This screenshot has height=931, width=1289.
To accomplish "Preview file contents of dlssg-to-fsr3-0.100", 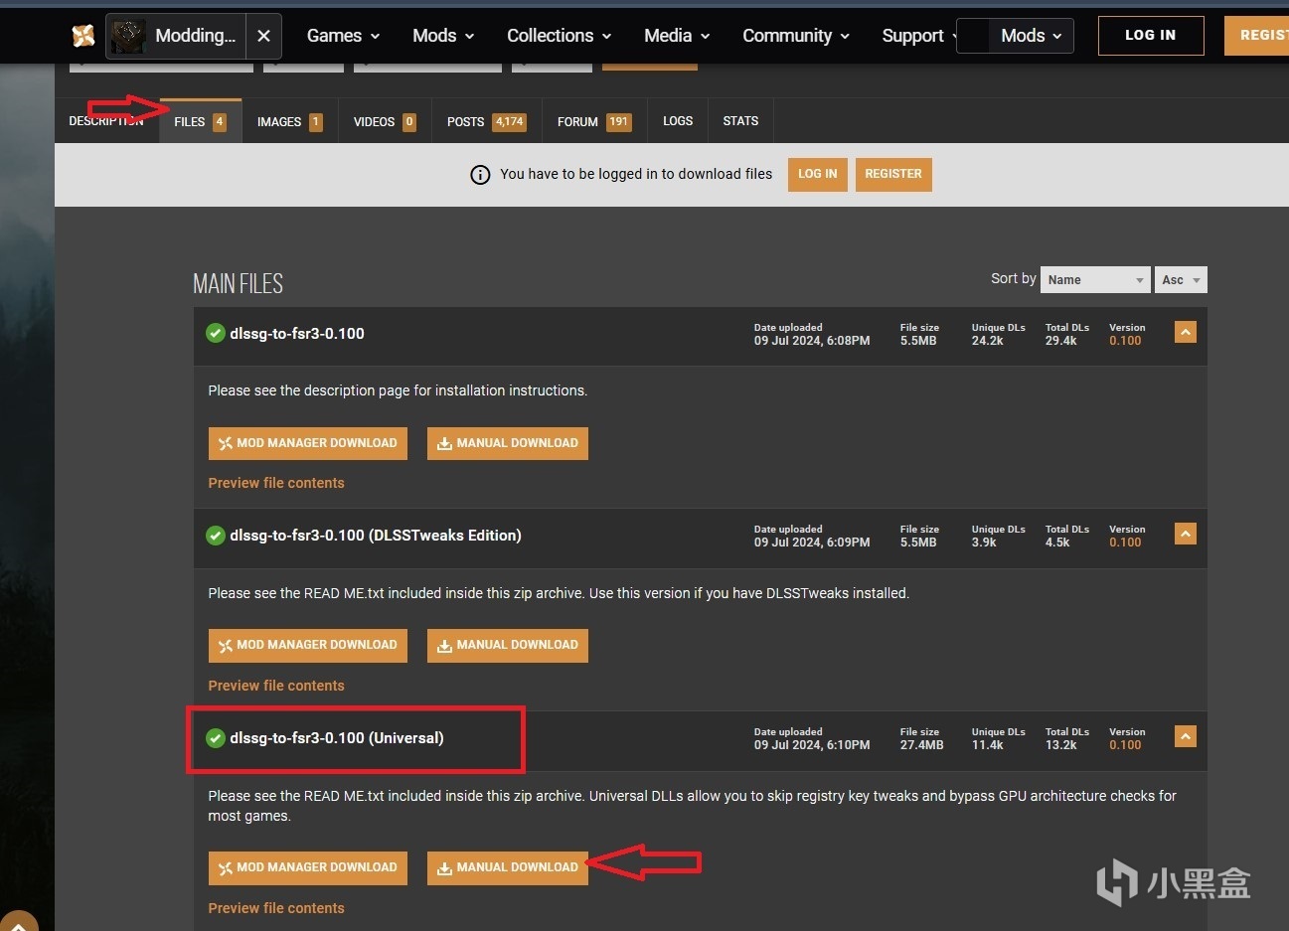I will point(276,483).
